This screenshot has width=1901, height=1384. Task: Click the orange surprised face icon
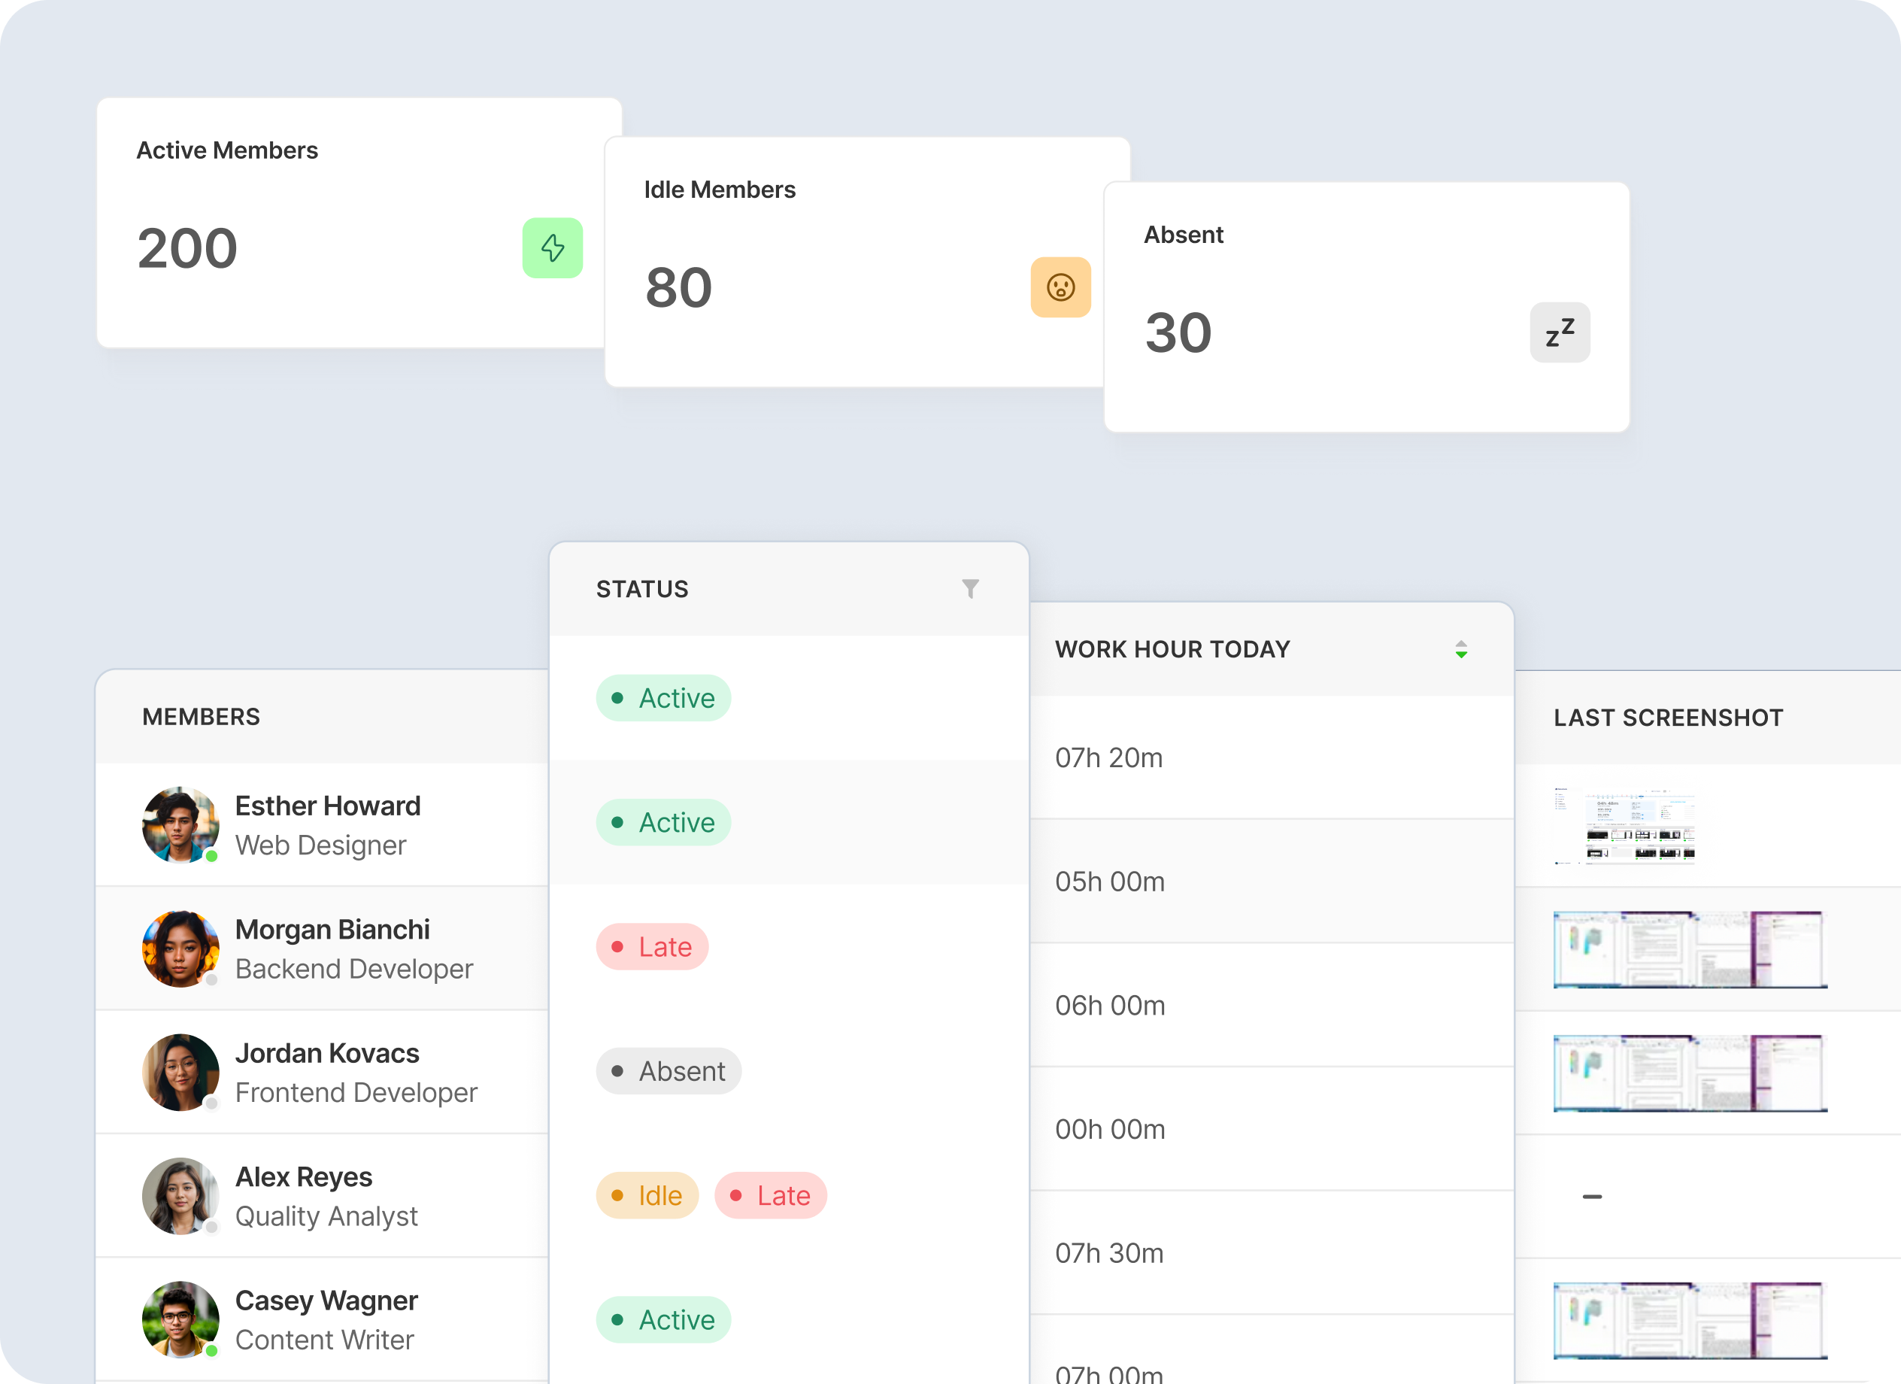click(x=1060, y=287)
